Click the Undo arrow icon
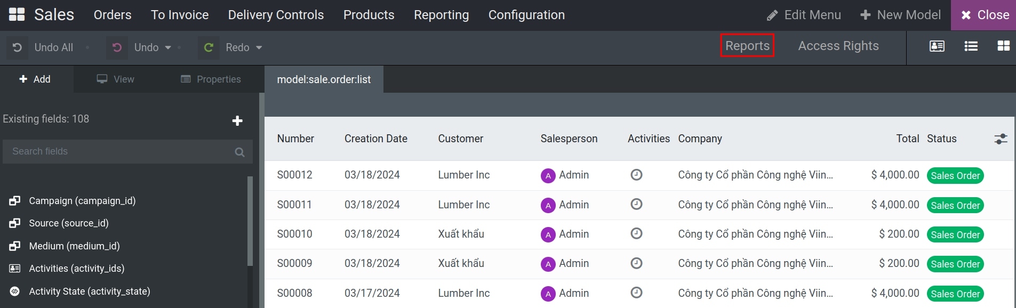The image size is (1016, 308). (117, 47)
